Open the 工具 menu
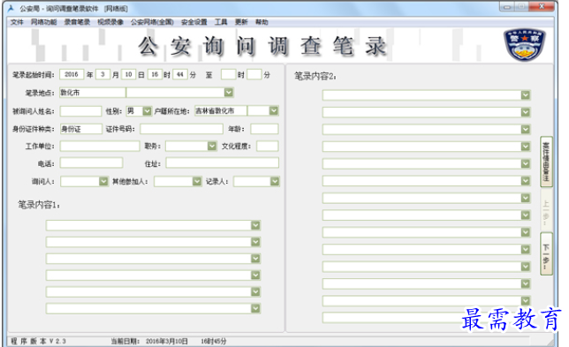 point(221,22)
